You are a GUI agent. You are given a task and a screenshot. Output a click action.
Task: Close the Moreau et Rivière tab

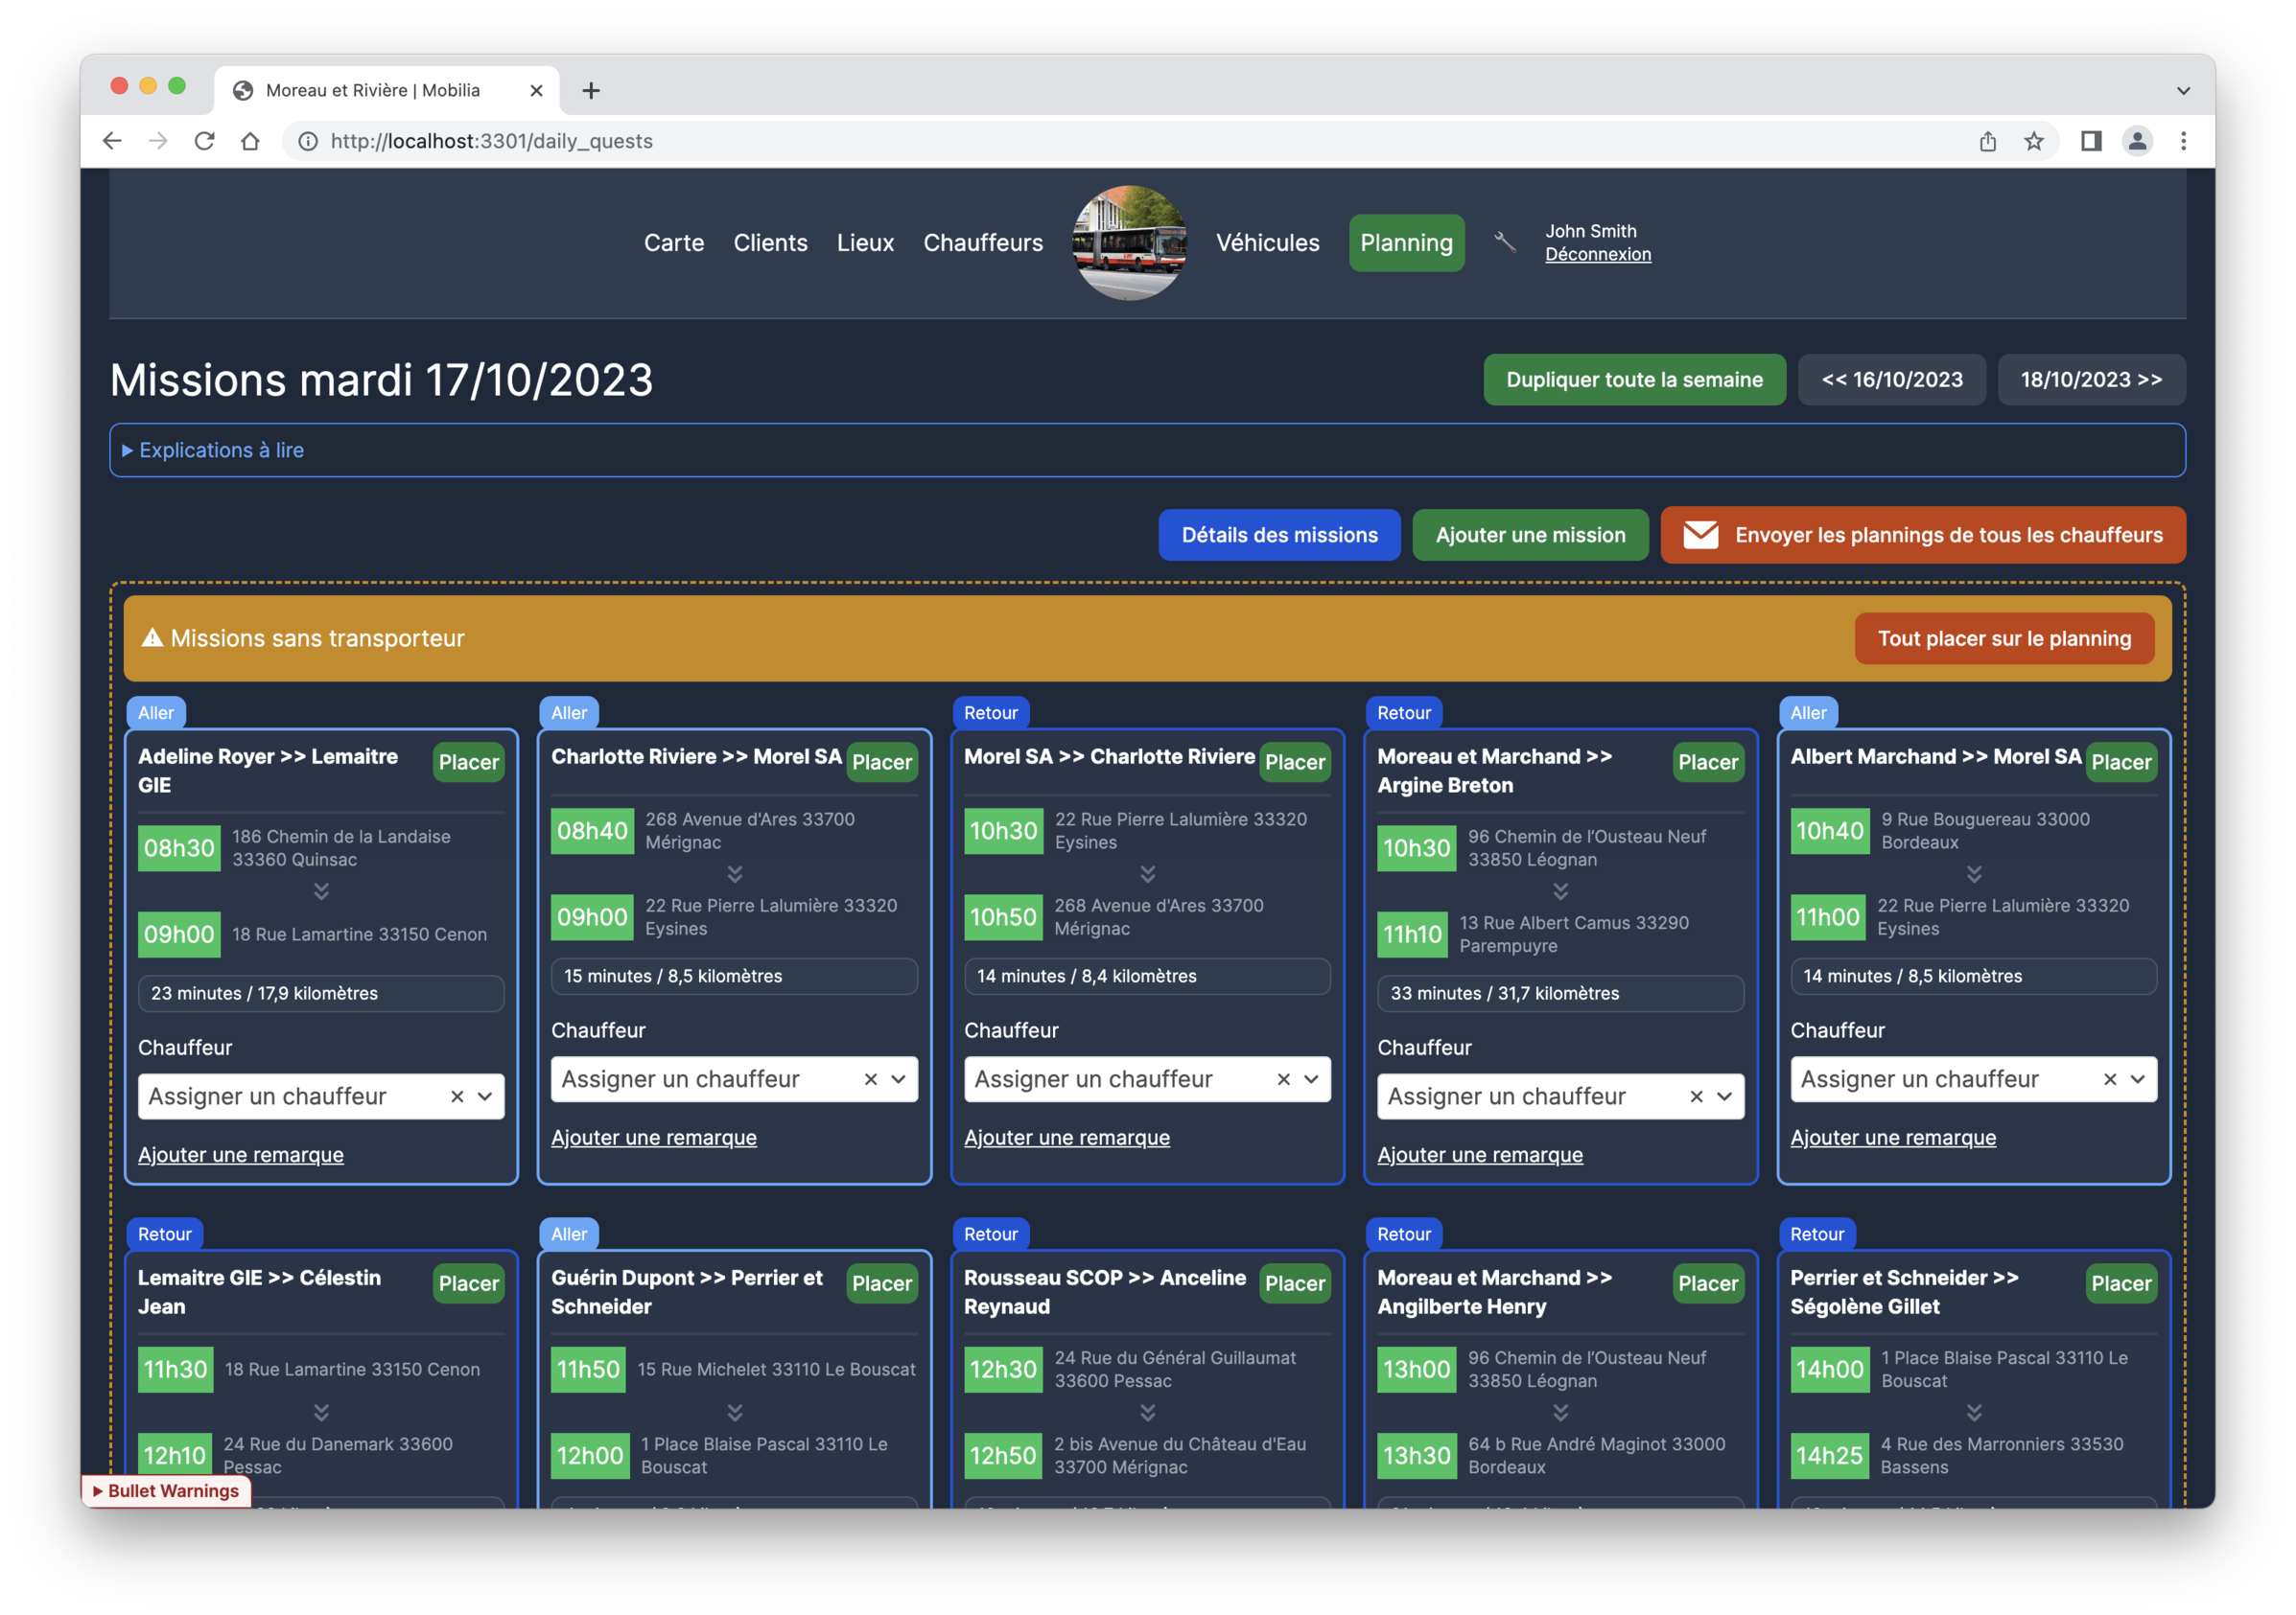coord(536,90)
